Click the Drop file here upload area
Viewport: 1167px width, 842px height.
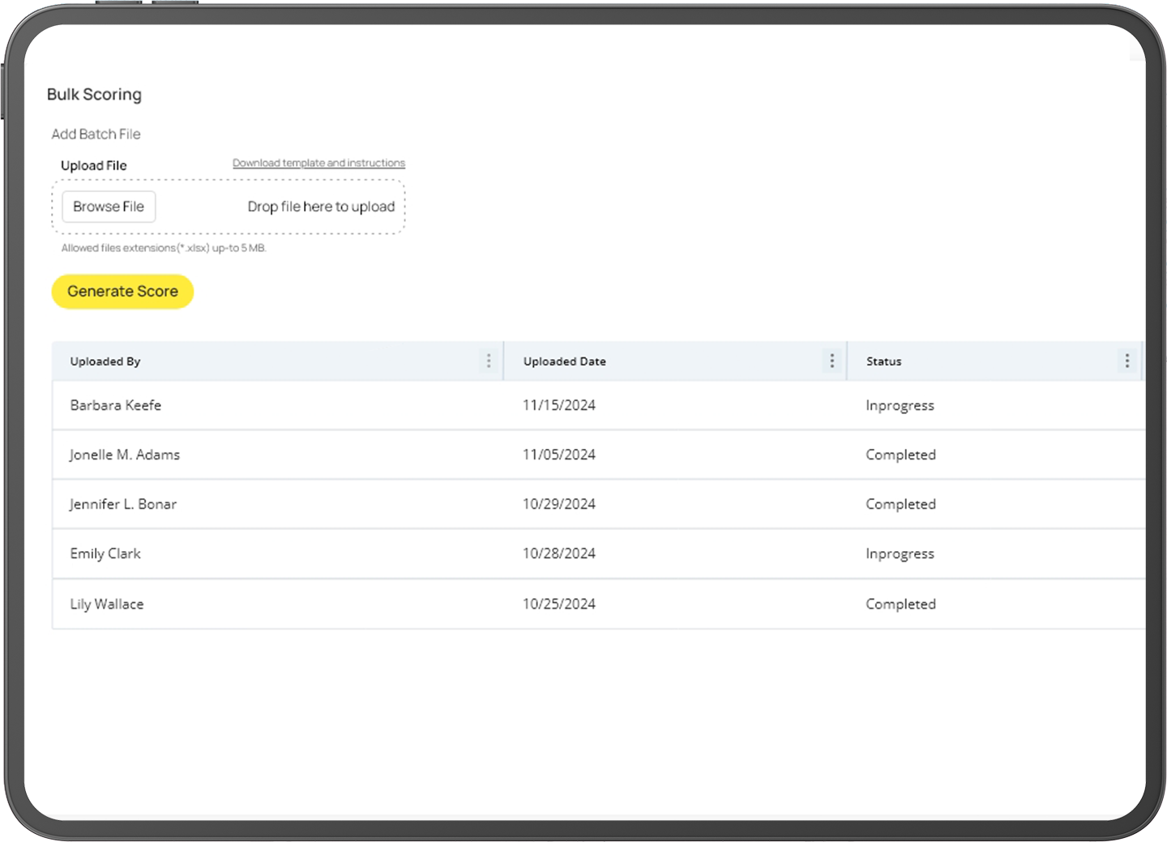[x=229, y=207]
